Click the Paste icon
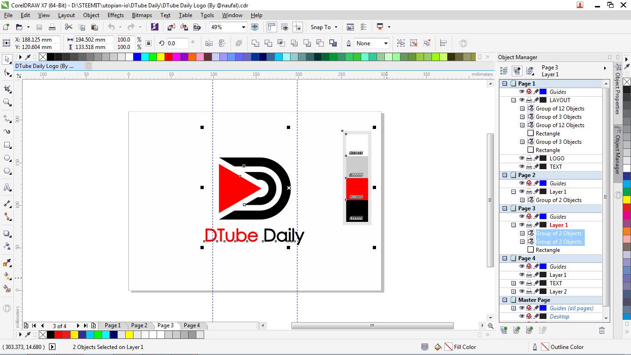The height and width of the screenshot is (355, 631). [95, 27]
